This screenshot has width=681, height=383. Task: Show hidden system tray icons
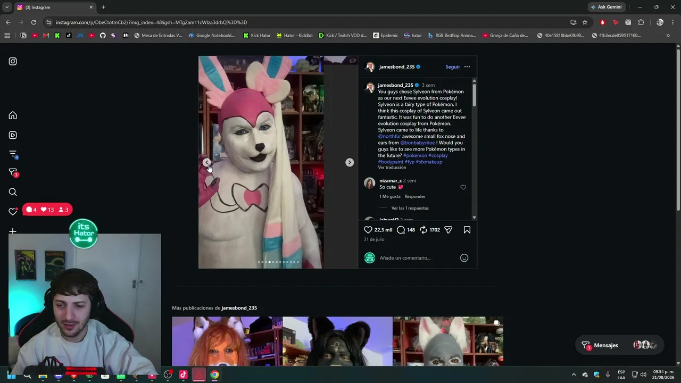click(x=574, y=375)
